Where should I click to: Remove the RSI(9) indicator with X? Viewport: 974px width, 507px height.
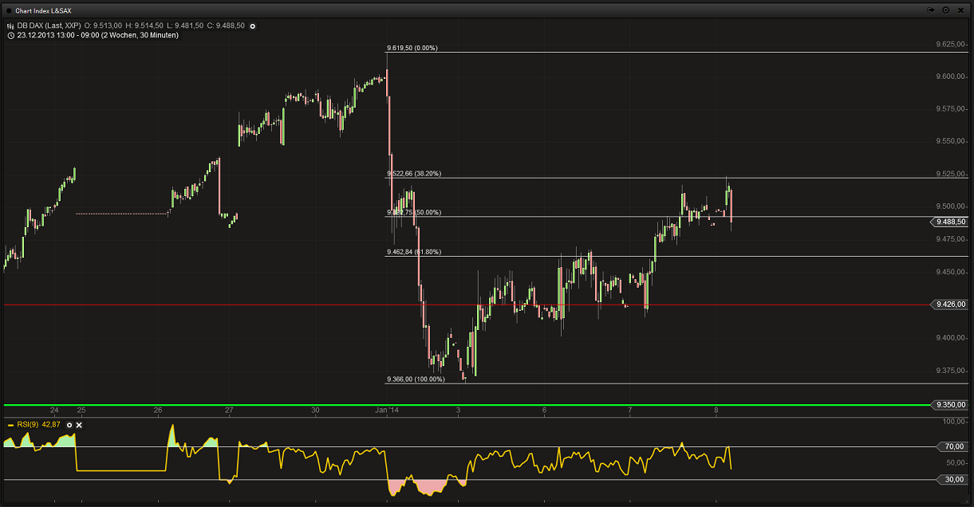(79, 425)
